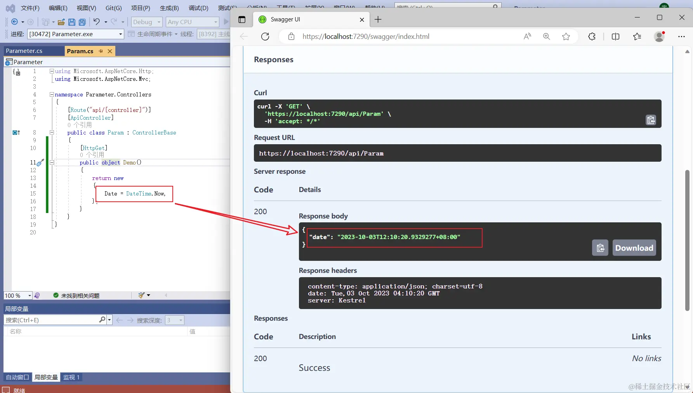This screenshot has width=693, height=393.
Task: Open the Any CPU platform dropdown
Action: click(x=193, y=22)
